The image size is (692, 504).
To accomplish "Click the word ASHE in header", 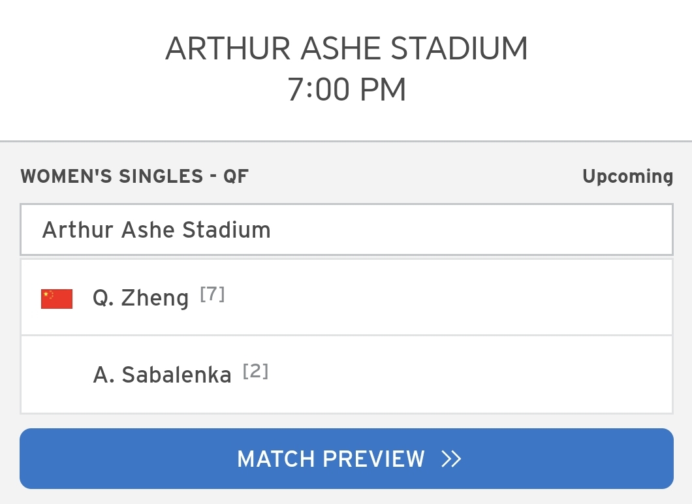I will coord(340,48).
